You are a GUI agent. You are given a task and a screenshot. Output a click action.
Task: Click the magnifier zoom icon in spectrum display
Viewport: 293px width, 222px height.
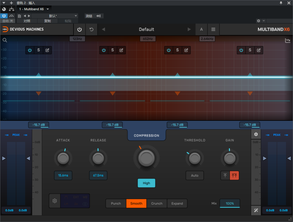point(5,40)
